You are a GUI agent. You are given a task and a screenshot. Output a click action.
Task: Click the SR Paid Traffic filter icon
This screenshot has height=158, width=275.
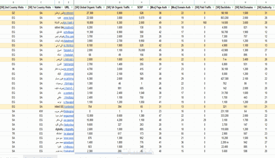pyautogui.click(x=213, y=7)
